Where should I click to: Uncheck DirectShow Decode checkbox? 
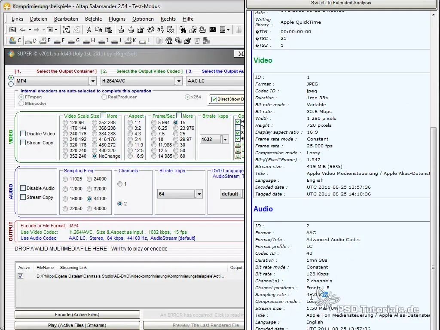coord(214,99)
